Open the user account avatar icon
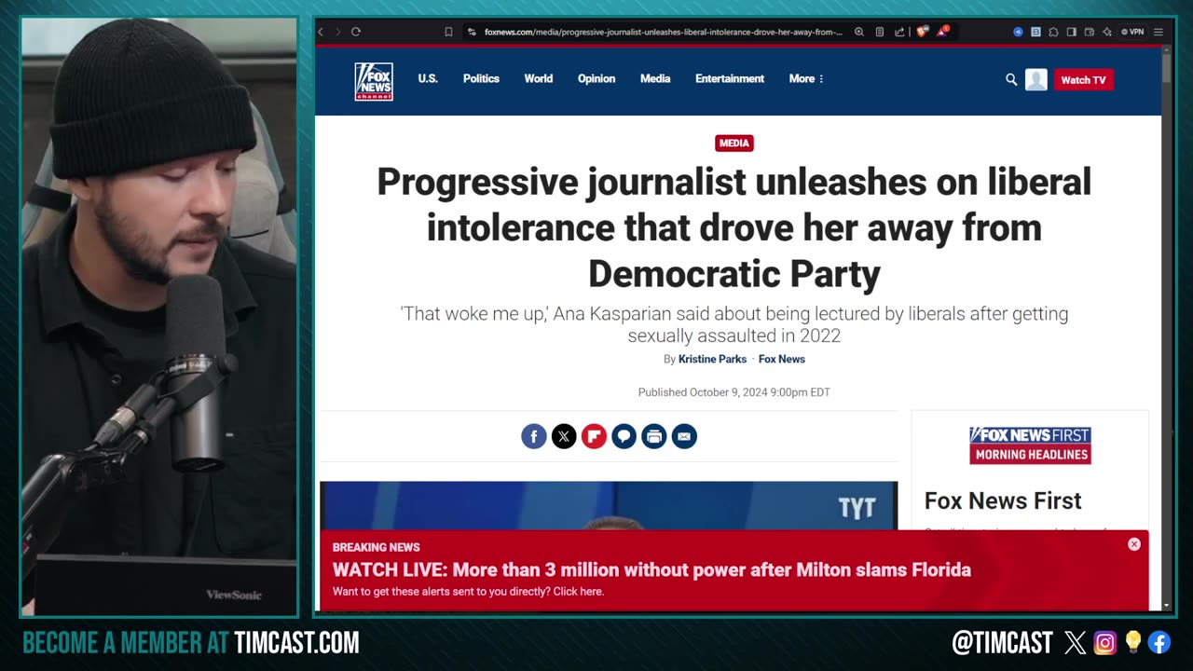 [1036, 80]
